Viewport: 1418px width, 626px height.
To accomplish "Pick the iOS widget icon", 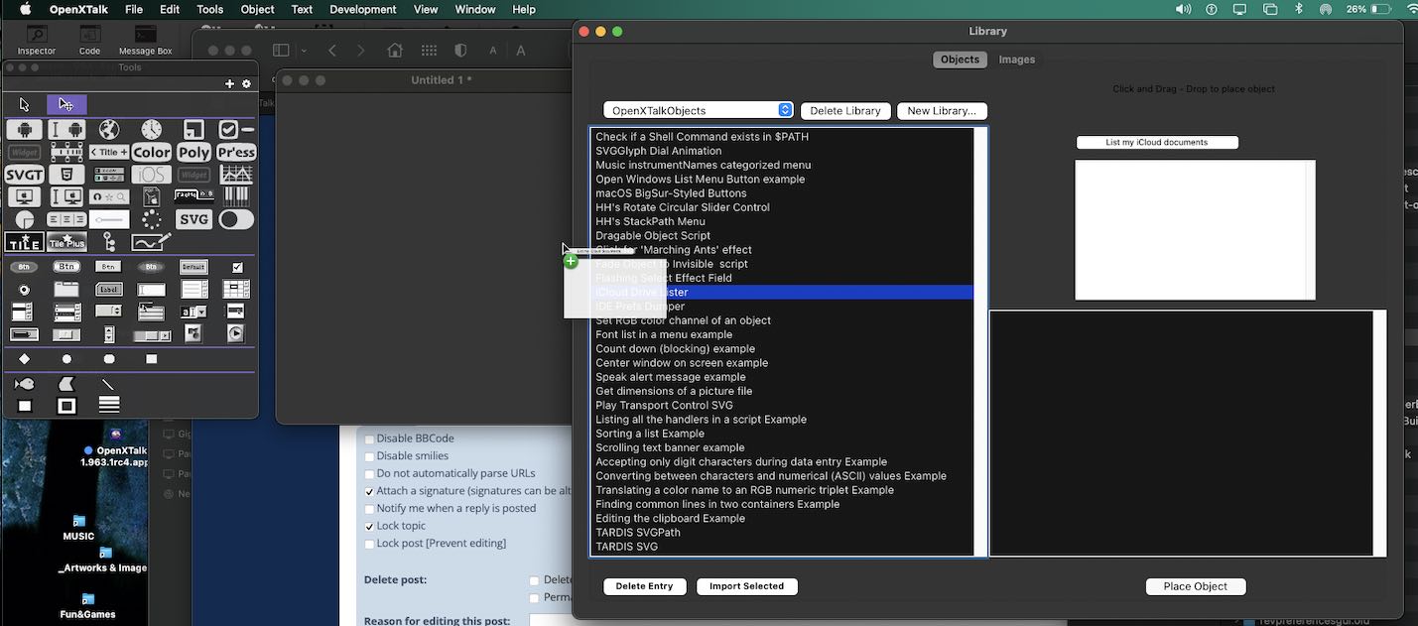I will [x=152, y=175].
